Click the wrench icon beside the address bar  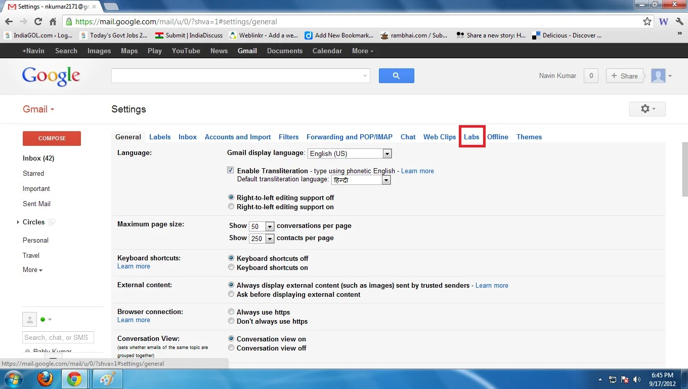[x=678, y=21]
